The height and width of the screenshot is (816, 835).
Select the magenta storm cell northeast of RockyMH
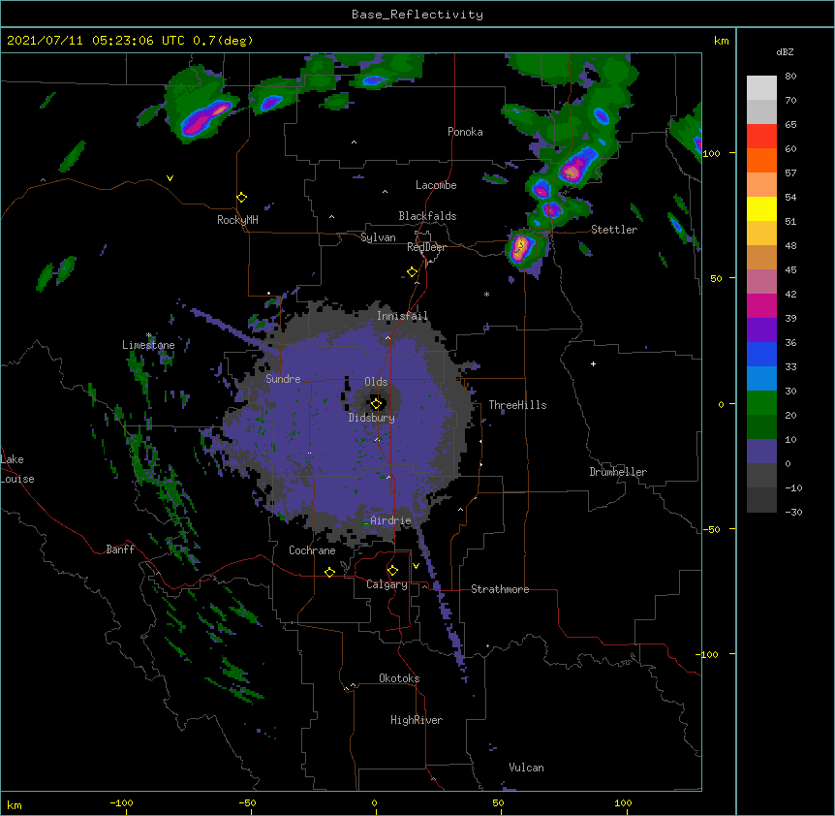205,118
